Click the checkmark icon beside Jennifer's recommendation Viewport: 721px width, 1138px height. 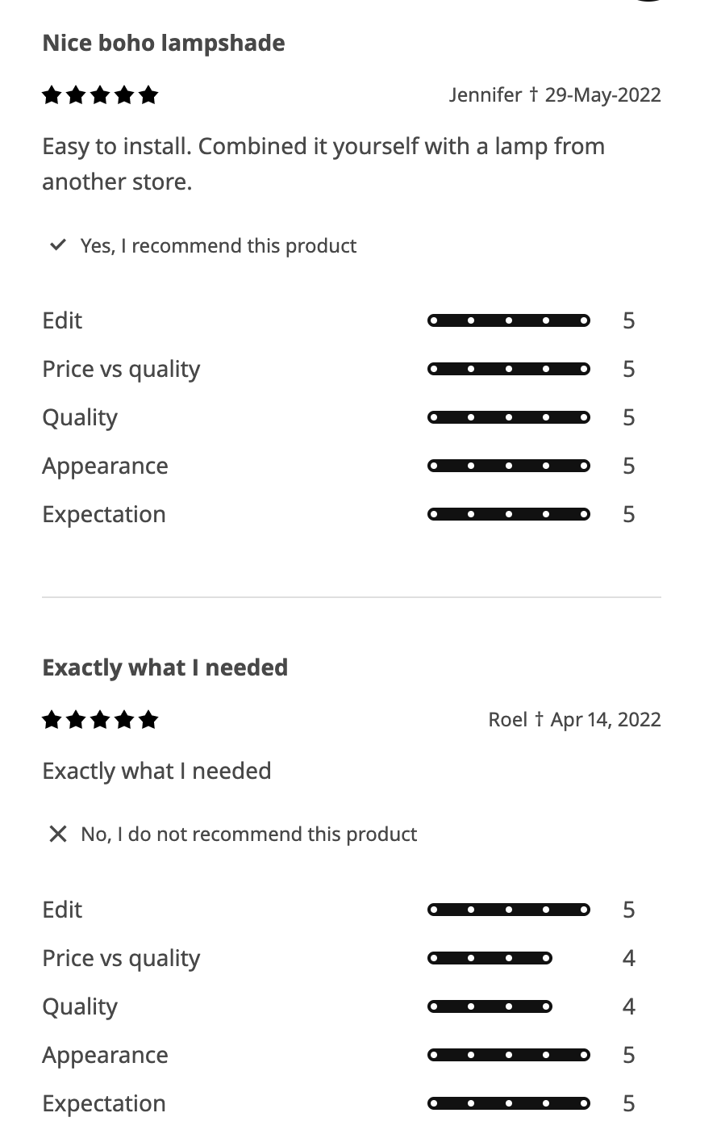(x=57, y=245)
